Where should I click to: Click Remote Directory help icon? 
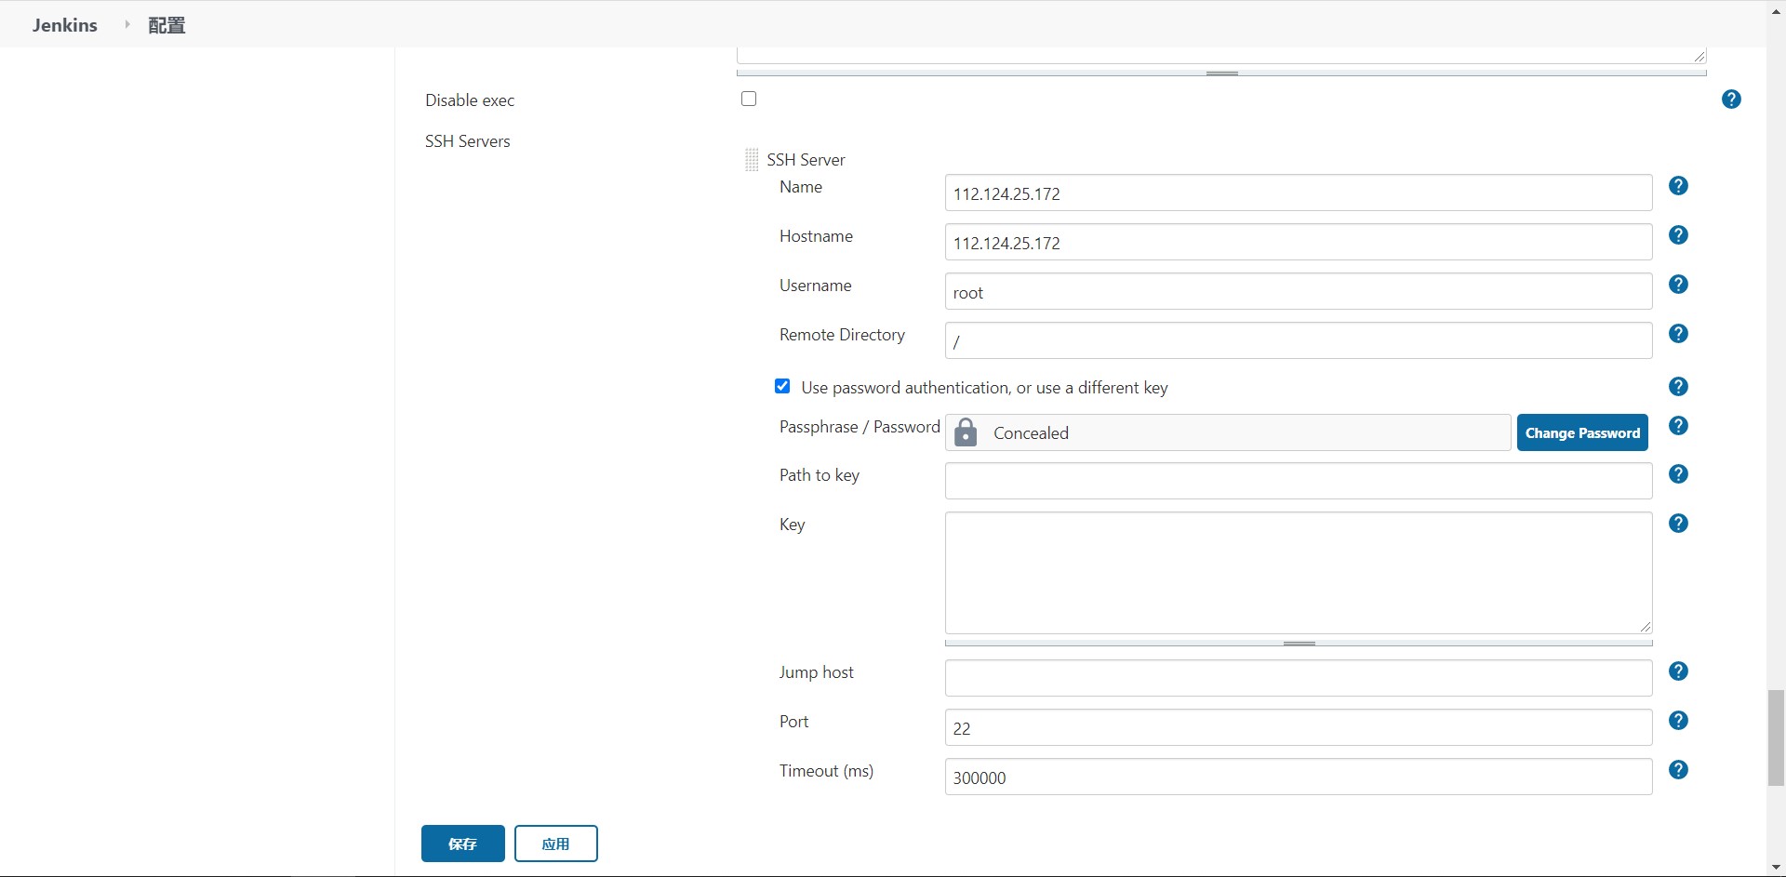click(1678, 334)
